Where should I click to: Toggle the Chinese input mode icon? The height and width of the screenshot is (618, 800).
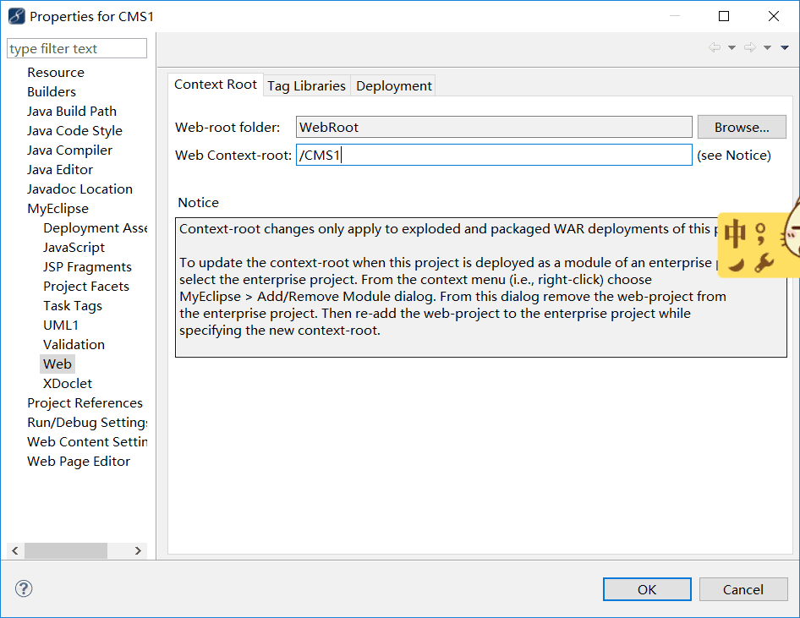point(735,233)
